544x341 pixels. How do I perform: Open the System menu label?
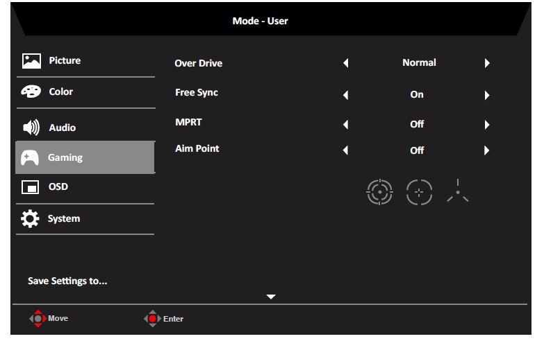point(64,219)
